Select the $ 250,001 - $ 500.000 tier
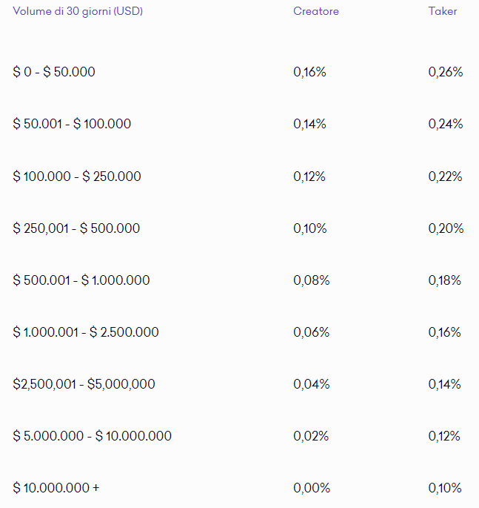Image resolution: width=479 pixels, height=508 pixels. coord(76,228)
